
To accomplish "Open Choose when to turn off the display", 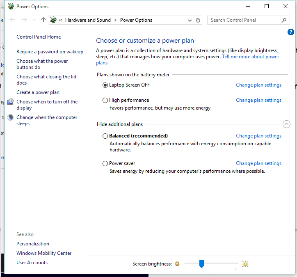I will coord(47,105).
